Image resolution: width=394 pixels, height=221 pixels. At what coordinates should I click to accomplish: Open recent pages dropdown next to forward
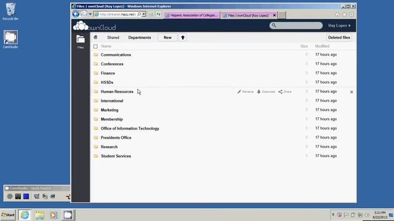(90, 14)
